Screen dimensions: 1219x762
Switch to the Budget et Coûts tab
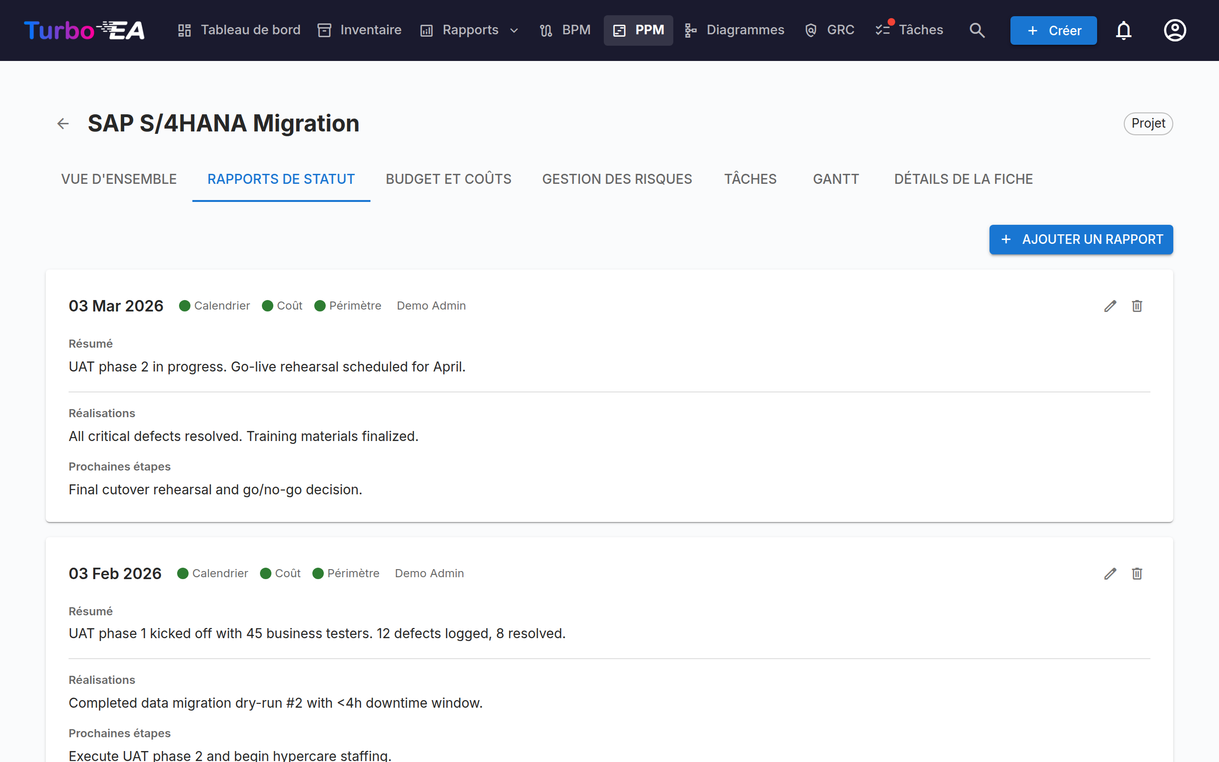pos(448,179)
